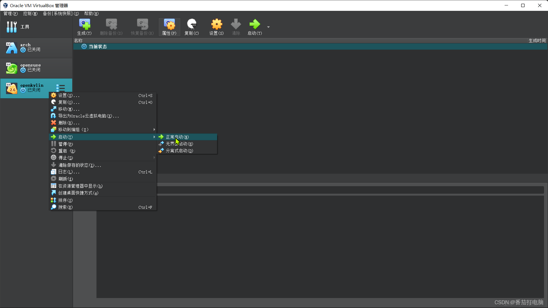Image resolution: width=548 pixels, height=308 pixels.
Task: Click 清除保存的状态 in the context menu
Action: [103, 165]
